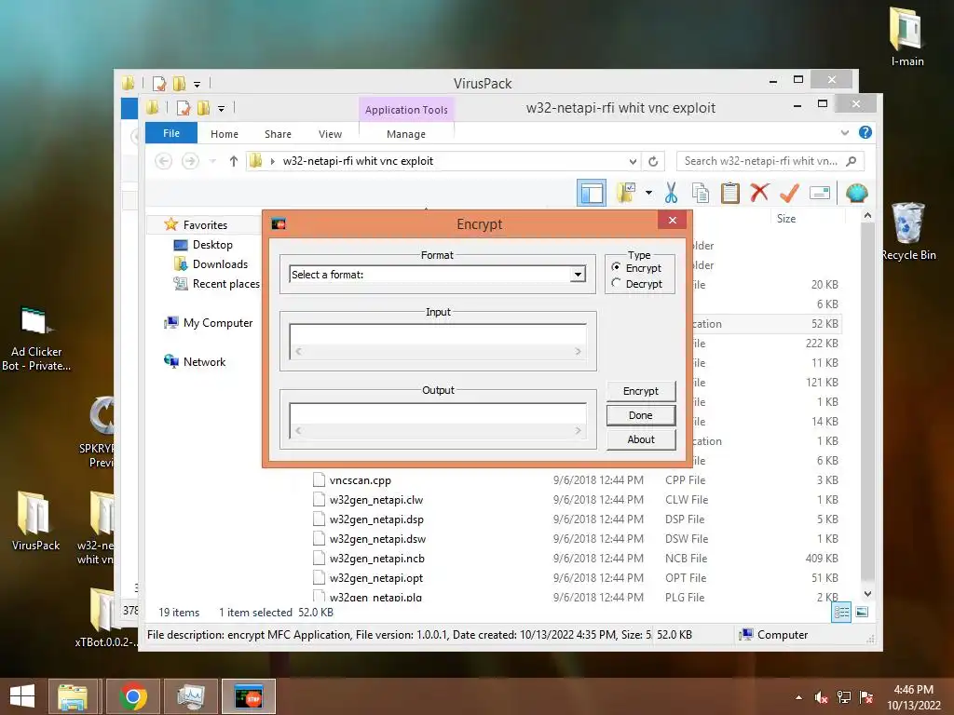Click the Encrypt dialog title icon

pyautogui.click(x=279, y=223)
